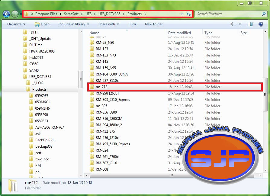Select the RM-436_7210c folder name

[x=107, y=138]
